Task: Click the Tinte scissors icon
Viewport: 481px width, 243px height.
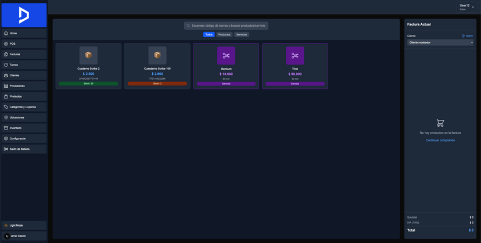Action: [x=295, y=56]
